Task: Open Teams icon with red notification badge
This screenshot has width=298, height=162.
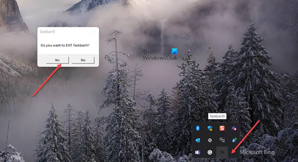Action: [x=234, y=128]
